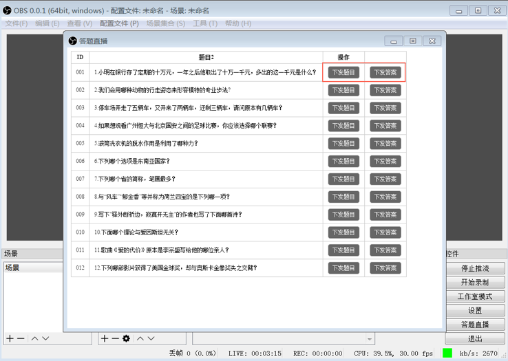
Task: Move scene up with the arrow icon
Action: click(x=34, y=338)
